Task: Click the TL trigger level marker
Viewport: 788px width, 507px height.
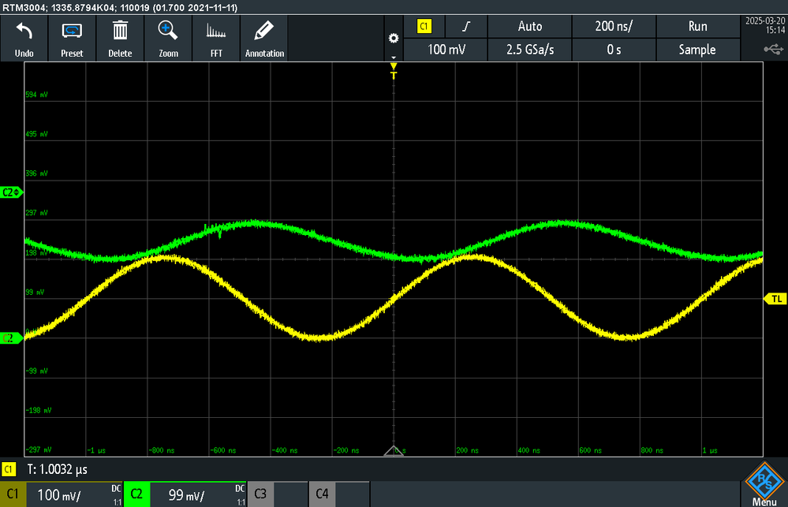Action: click(x=775, y=299)
